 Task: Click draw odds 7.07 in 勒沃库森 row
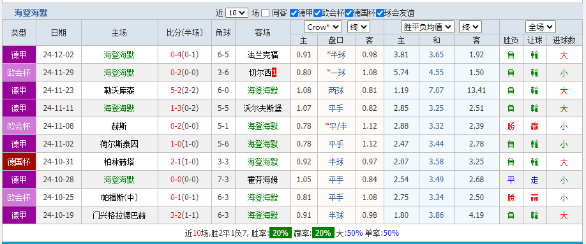436,90
